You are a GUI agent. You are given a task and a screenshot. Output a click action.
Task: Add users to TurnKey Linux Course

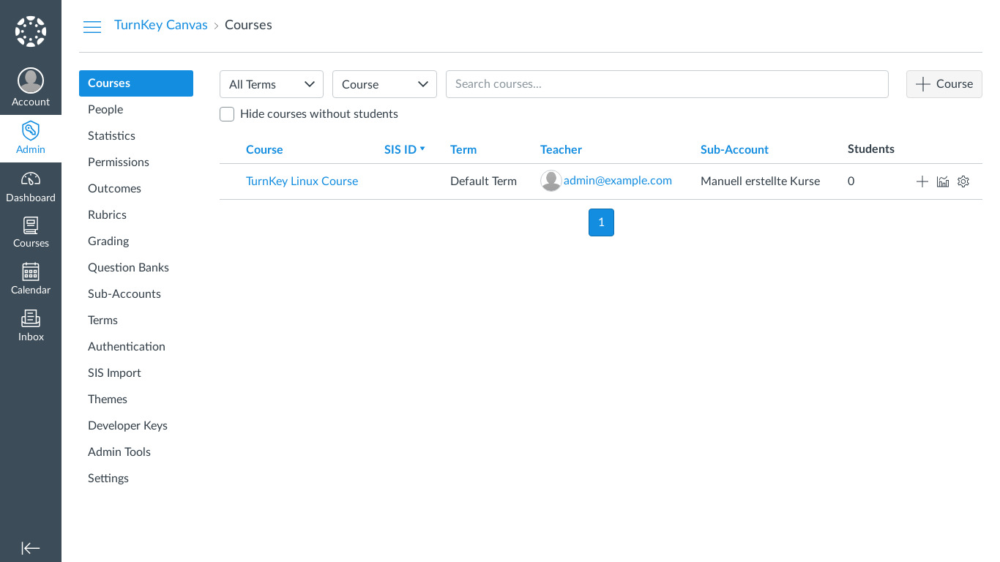point(922,181)
